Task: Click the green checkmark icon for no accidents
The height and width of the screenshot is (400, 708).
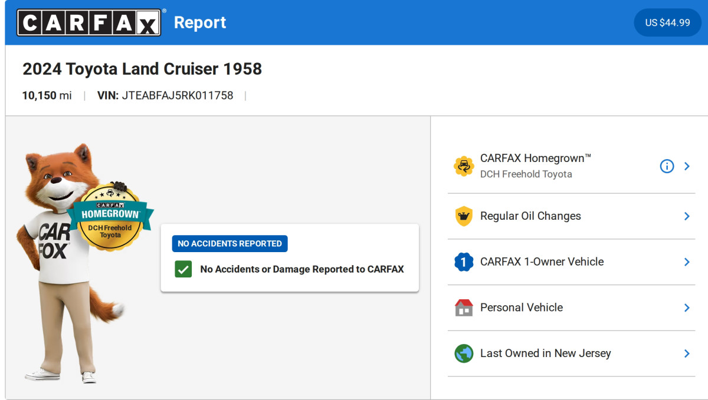Action: point(183,269)
